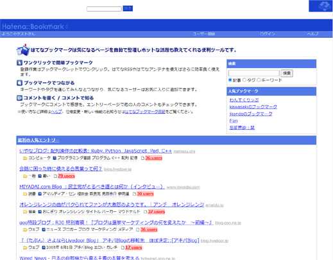The image size is (333, 260).
Task: Open the 30 users count link
Action: 146,194
